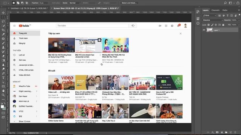
Task: Select the Clone Stamp tool
Action: click(3, 47)
